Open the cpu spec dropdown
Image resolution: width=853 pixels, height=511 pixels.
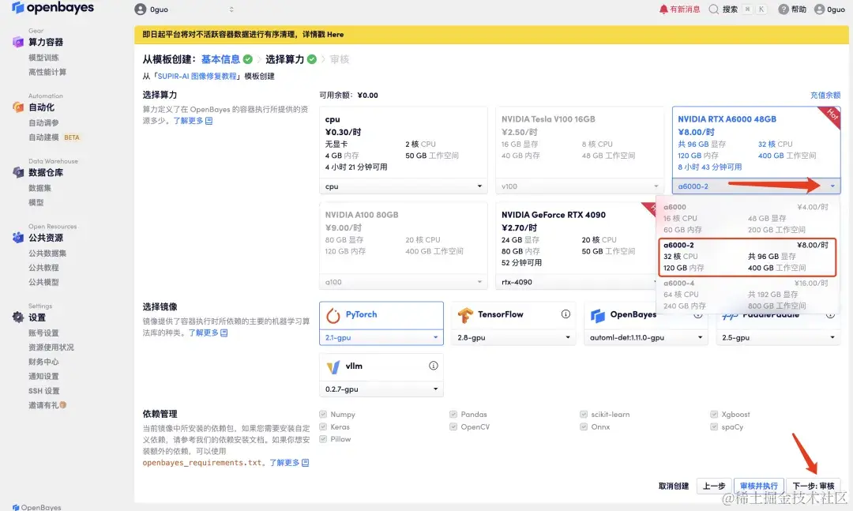(403, 186)
